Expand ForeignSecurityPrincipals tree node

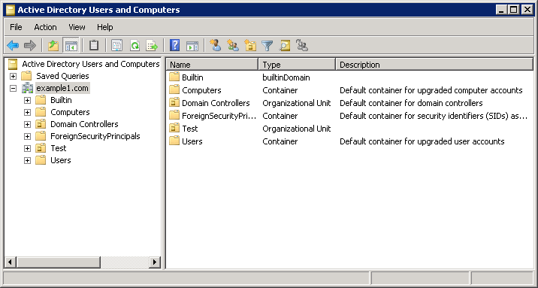[x=28, y=136]
